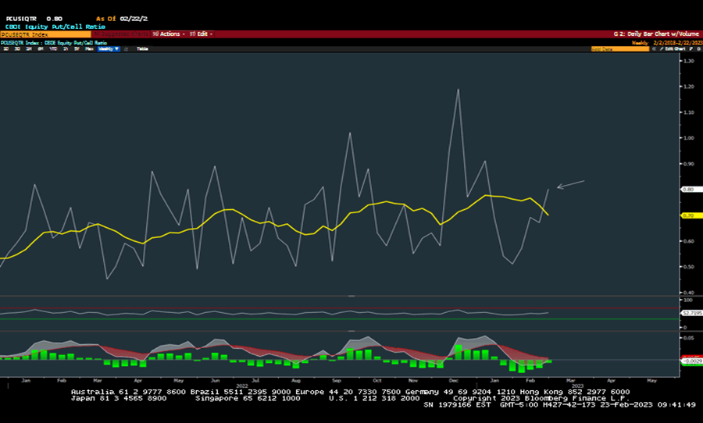Select the 1D time range tab

tap(5, 49)
